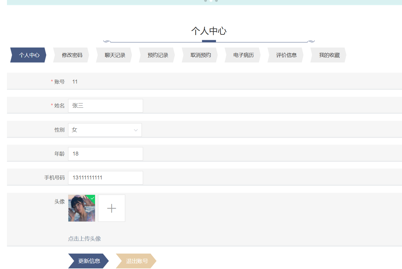Click the green checkmark on avatar
402x269 pixels.
coord(93,198)
